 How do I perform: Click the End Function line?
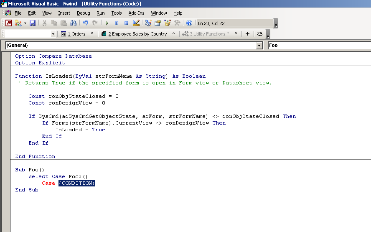pyautogui.click(x=35, y=156)
